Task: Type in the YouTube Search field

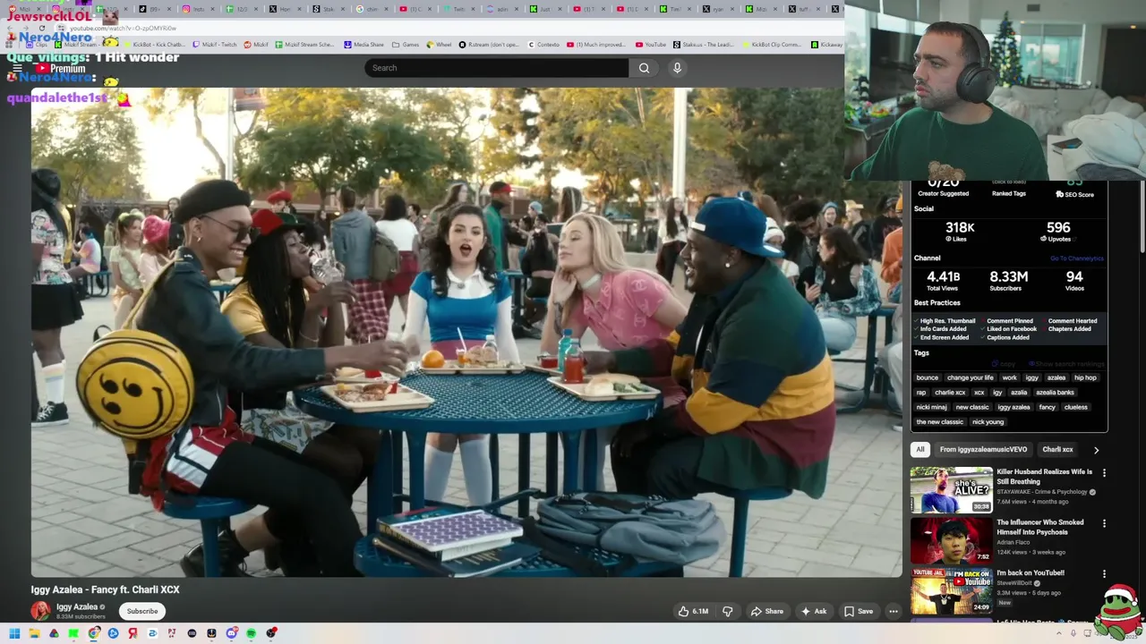Action: 497,68
